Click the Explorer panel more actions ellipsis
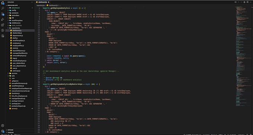 tap(32, 2)
